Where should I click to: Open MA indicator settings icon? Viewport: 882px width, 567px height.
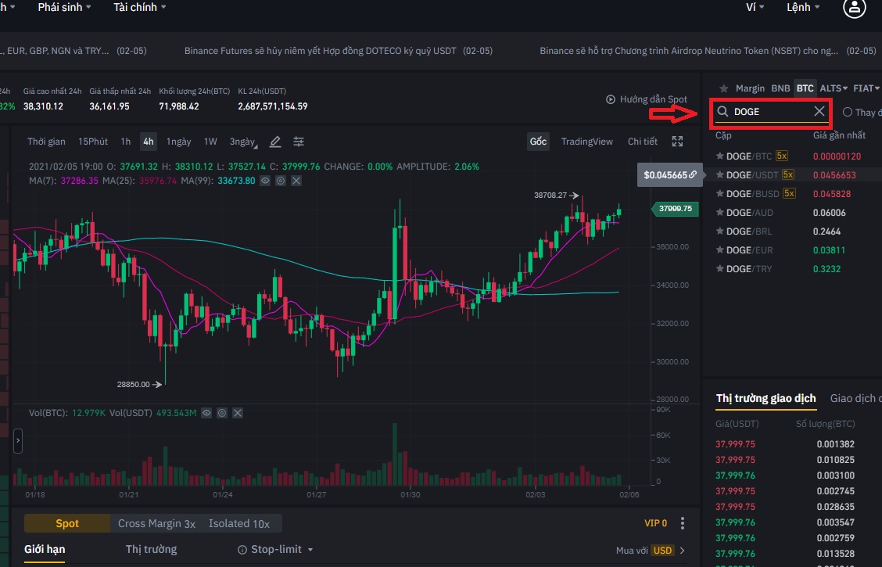(281, 181)
